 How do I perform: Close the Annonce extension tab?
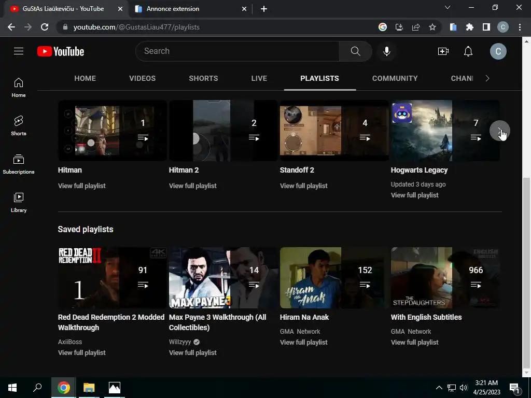[244, 9]
